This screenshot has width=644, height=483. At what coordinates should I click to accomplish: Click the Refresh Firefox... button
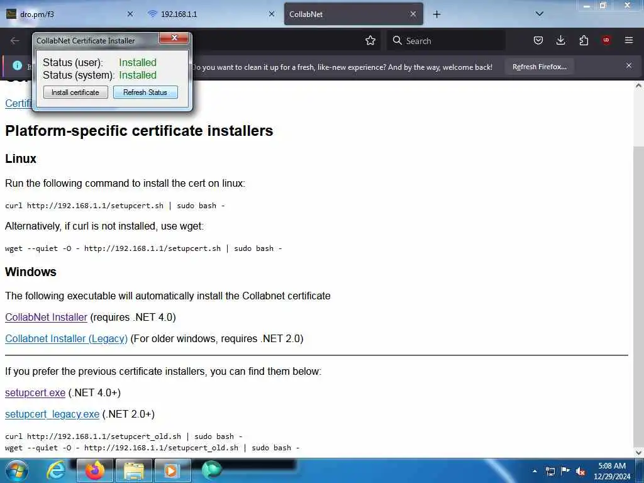click(x=539, y=67)
